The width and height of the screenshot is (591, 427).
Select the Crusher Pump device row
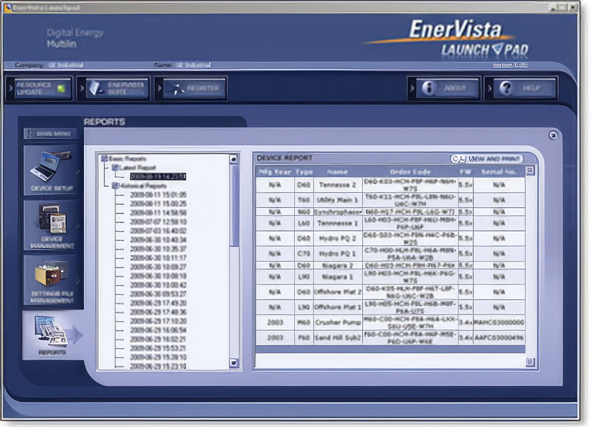click(390, 322)
